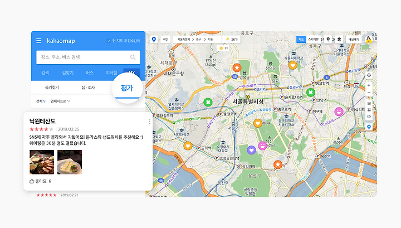Image resolution: width=401 pixels, height=228 pixels.
Task: Click the blue location pin icon at map top-left
Action: tap(154, 40)
